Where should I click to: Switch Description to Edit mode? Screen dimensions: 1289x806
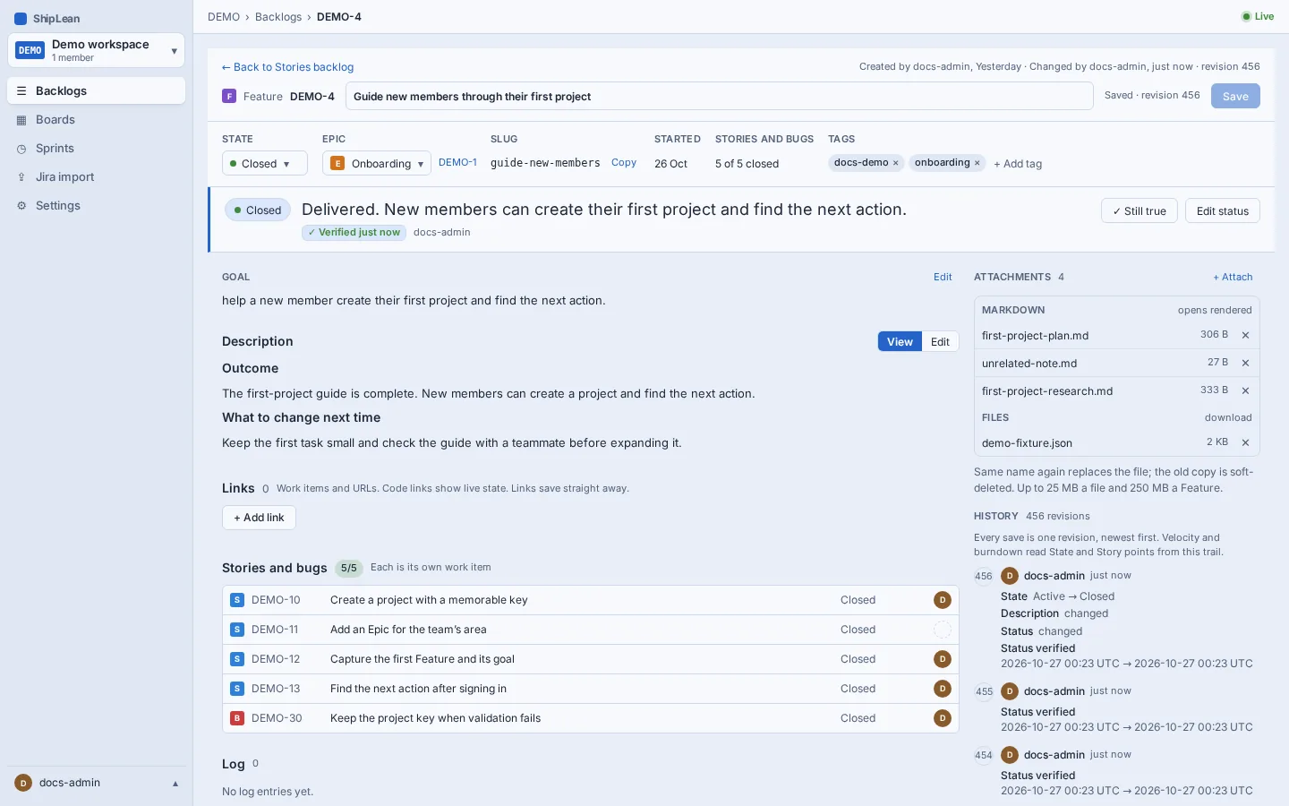click(940, 341)
